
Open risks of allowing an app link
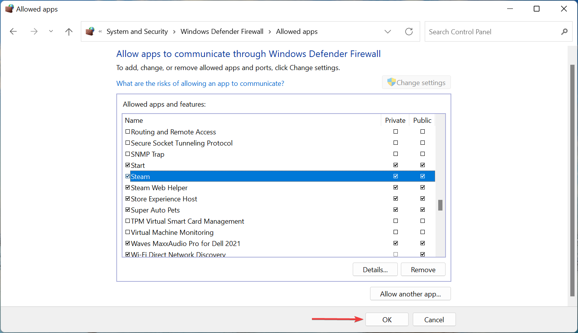tap(200, 84)
